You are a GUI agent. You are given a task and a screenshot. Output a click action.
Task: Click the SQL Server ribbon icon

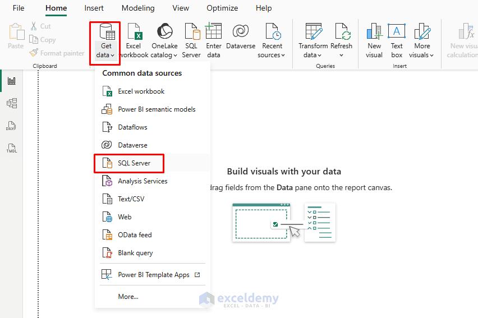pyautogui.click(x=191, y=41)
